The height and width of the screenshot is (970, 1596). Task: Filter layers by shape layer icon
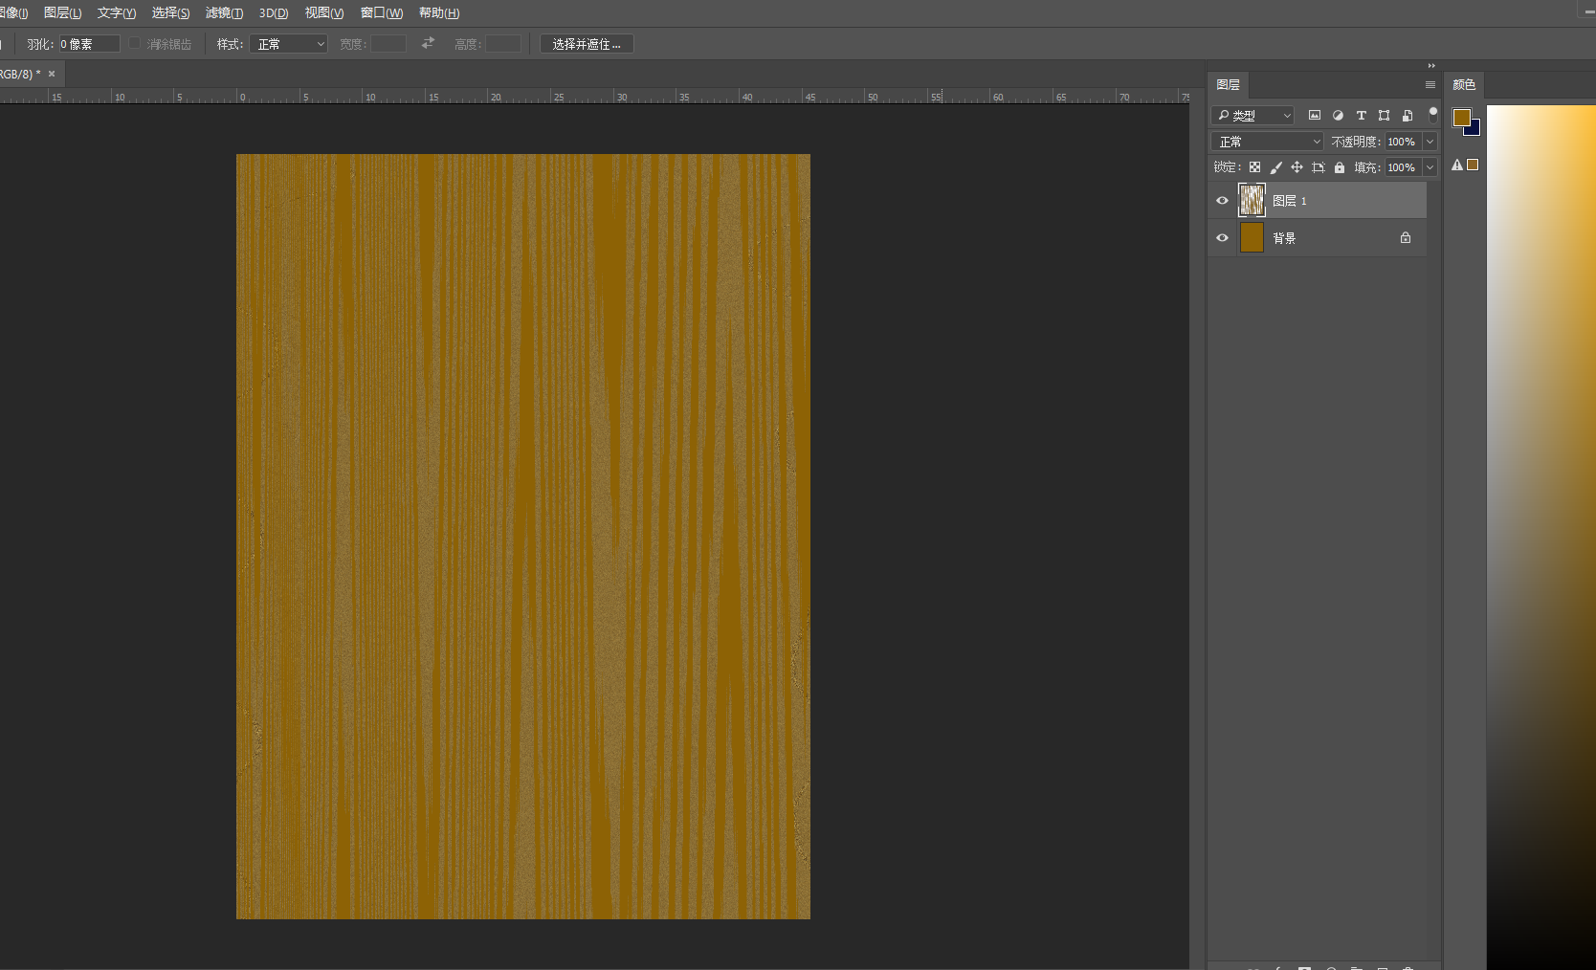(1384, 115)
